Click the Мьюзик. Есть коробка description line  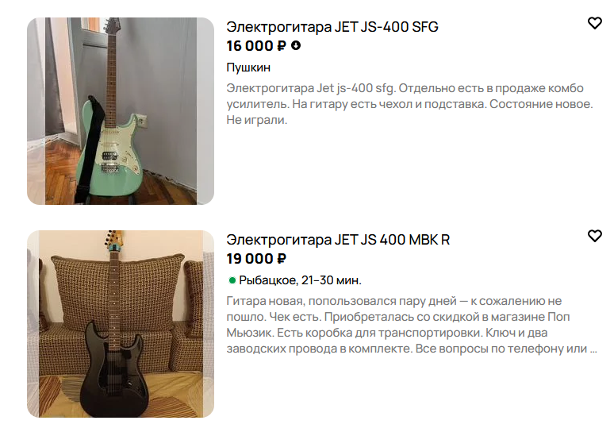click(x=387, y=333)
